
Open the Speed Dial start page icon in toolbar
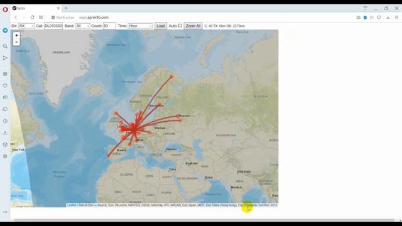pyautogui.click(x=41, y=17)
